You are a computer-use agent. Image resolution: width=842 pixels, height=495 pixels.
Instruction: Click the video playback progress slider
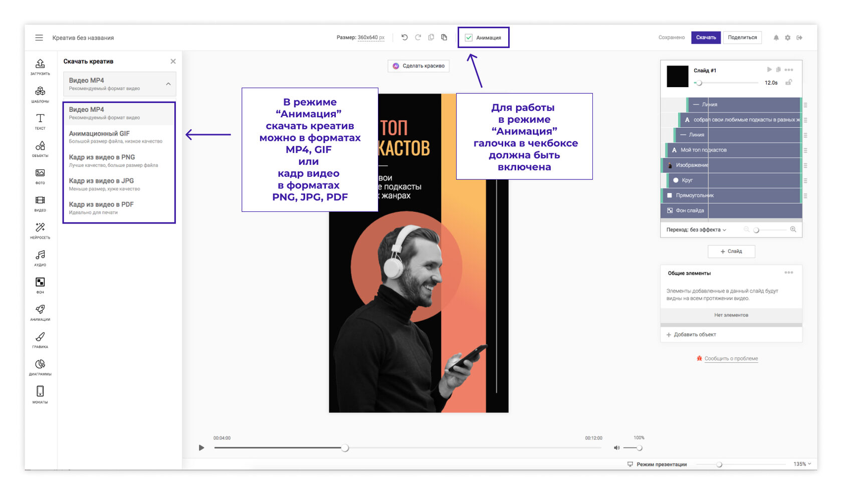pos(407,448)
